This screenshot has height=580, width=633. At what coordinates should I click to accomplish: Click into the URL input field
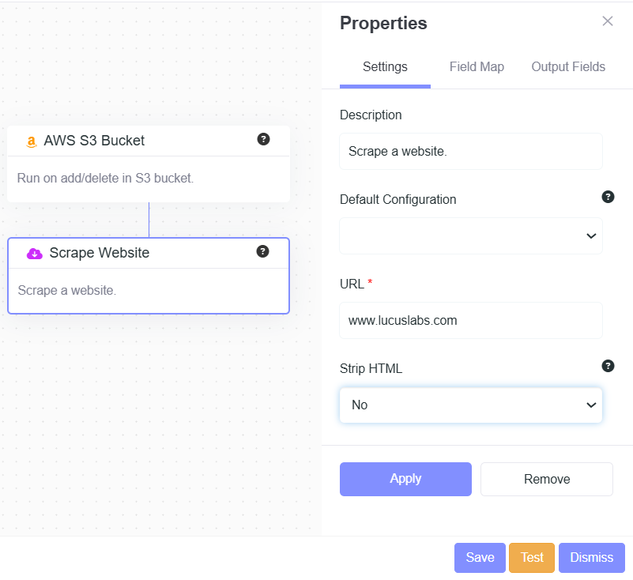click(x=471, y=321)
